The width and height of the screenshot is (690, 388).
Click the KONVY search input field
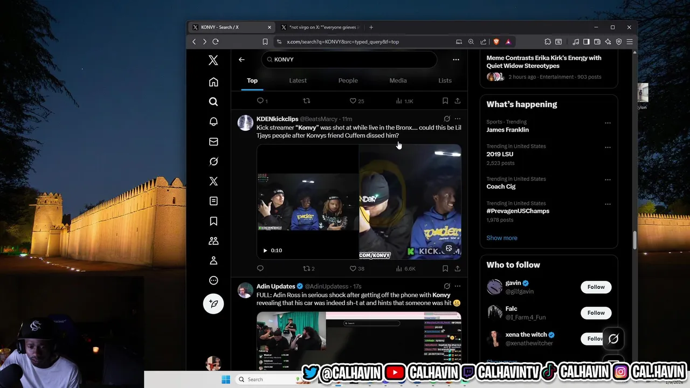(x=349, y=59)
